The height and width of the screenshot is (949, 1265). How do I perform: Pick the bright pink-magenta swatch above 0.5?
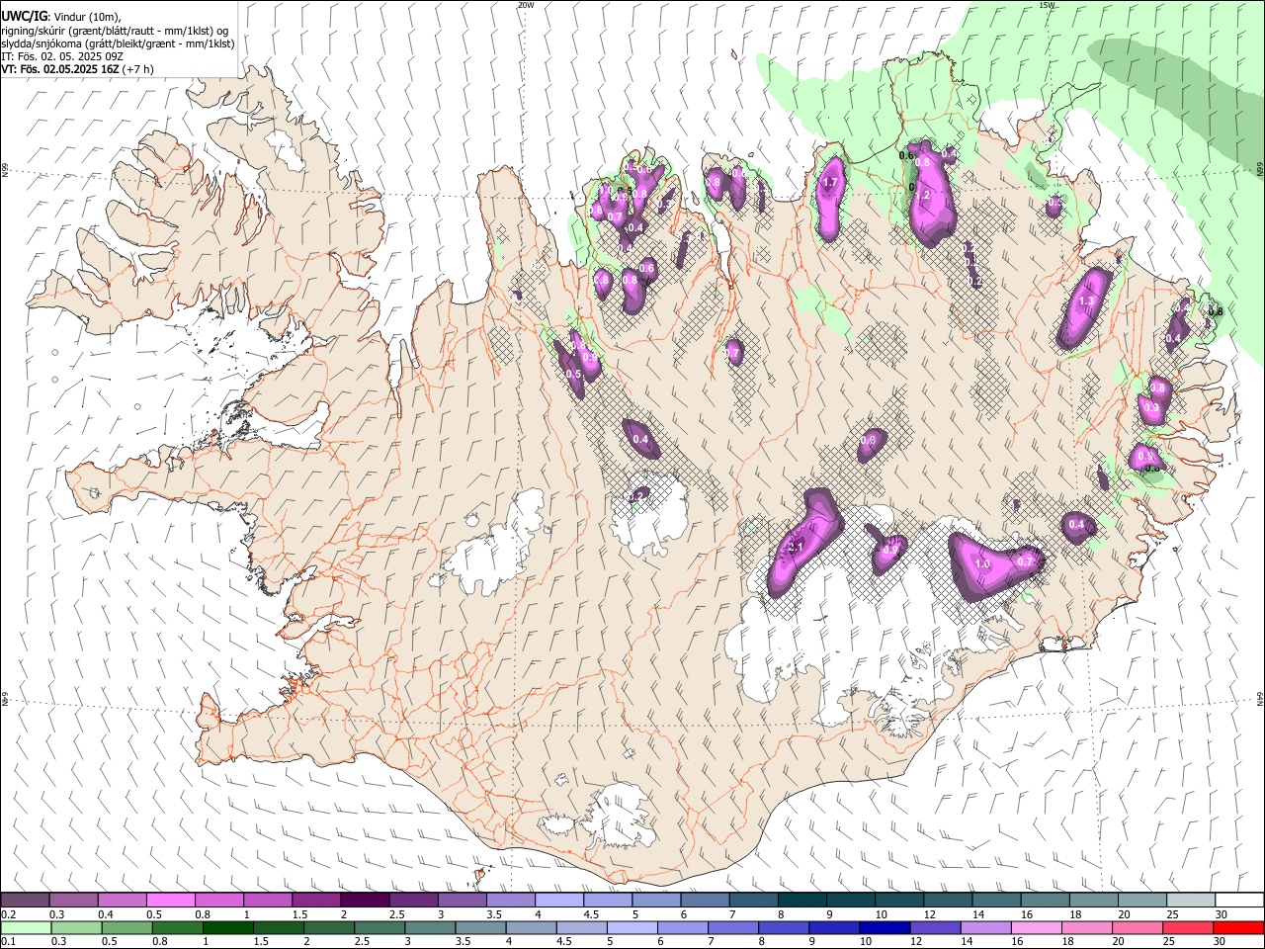pos(170,901)
